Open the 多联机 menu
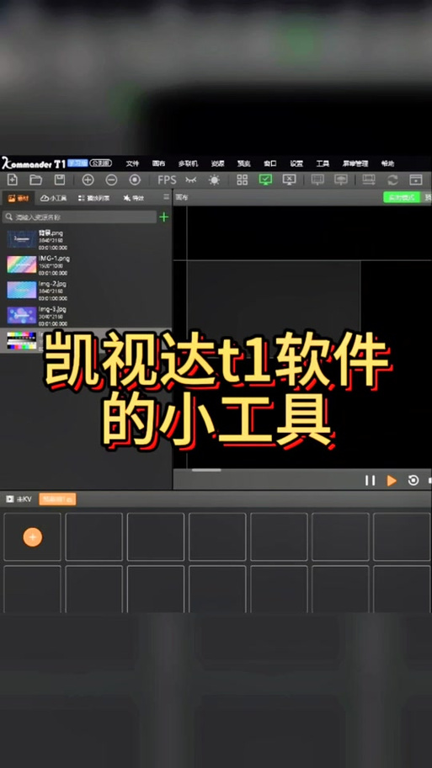Image resolution: width=432 pixels, height=768 pixels. click(x=188, y=163)
